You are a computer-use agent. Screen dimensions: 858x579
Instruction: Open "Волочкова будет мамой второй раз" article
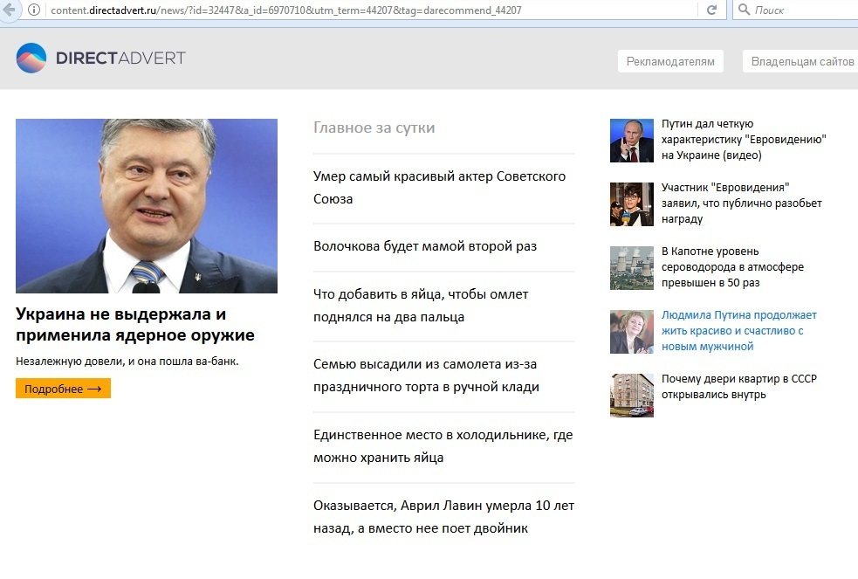[425, 246]
